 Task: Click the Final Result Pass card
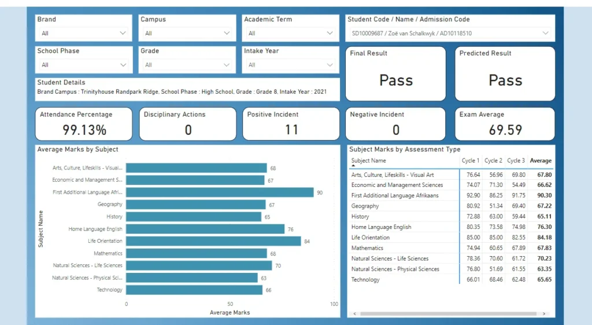[395, 74]
